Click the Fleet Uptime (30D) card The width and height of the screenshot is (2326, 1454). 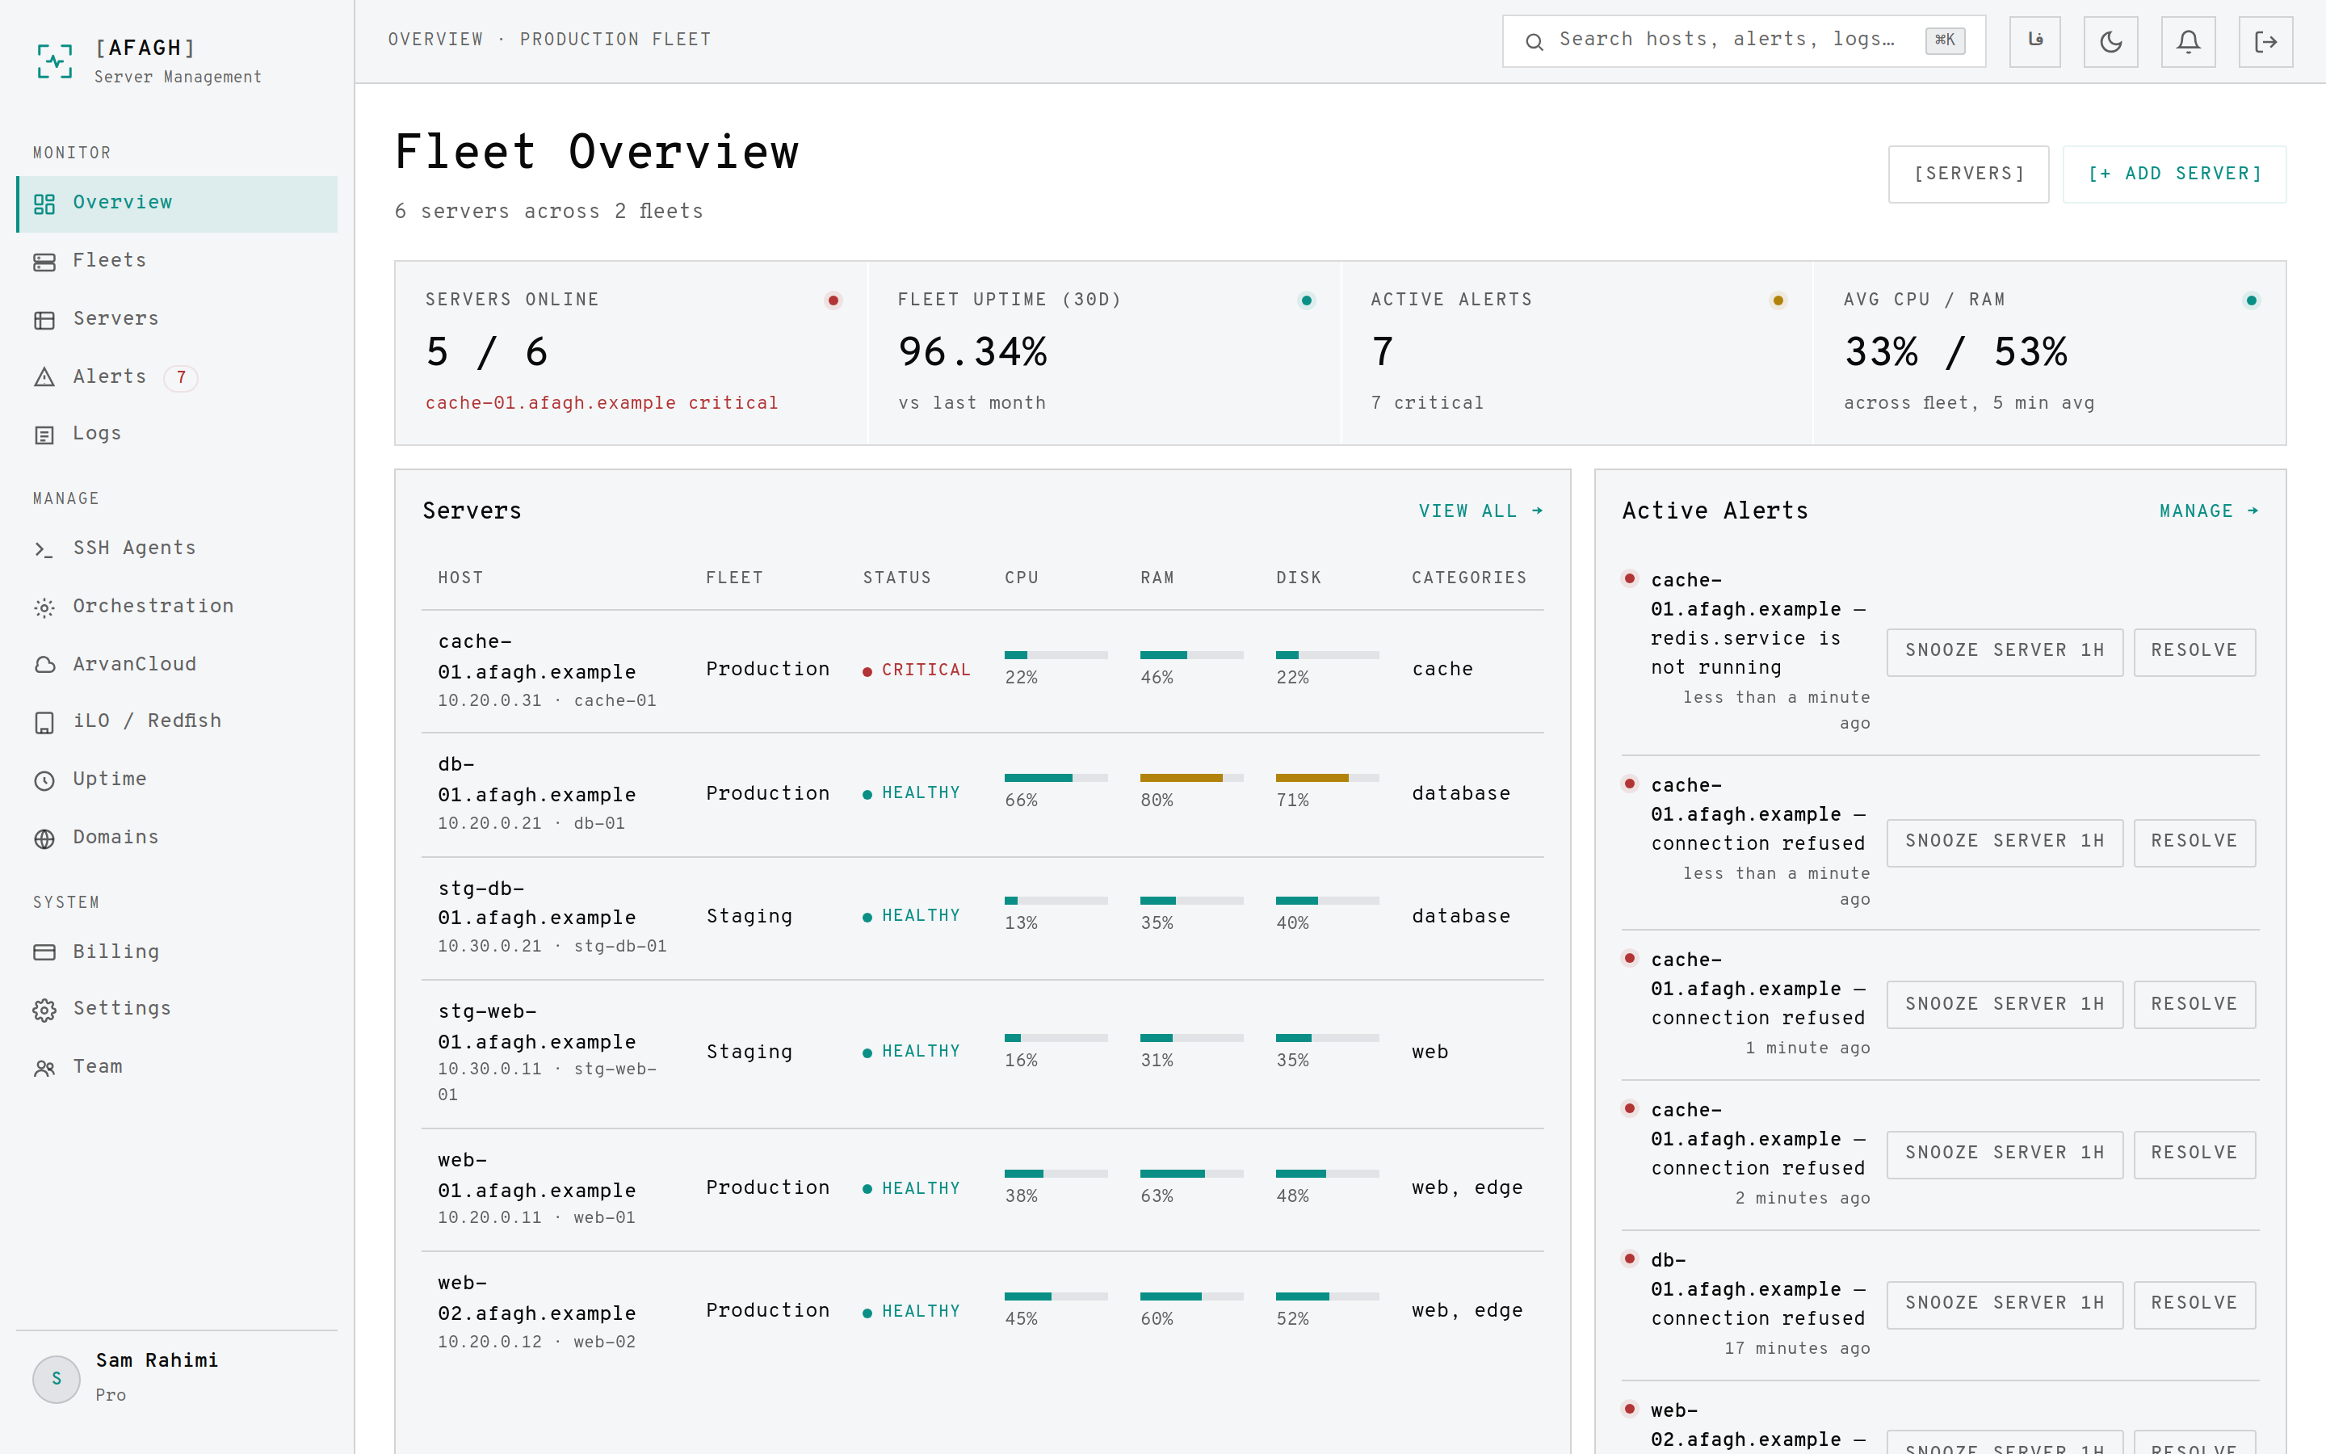click(x=1103, y=353)
